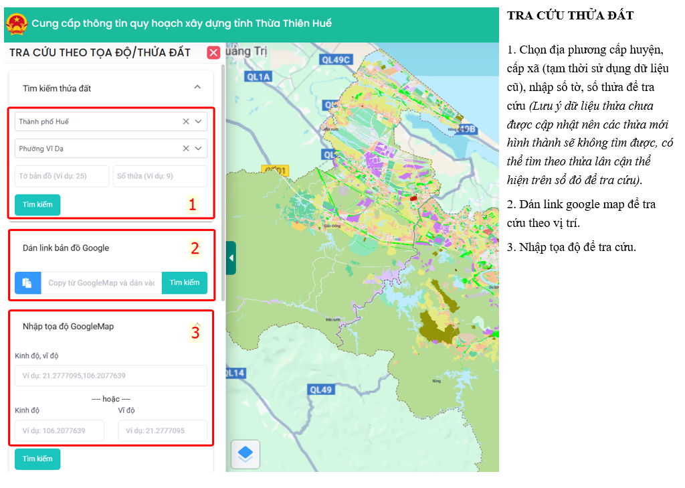Focus the Google Map link paste field

coord(101,283)
